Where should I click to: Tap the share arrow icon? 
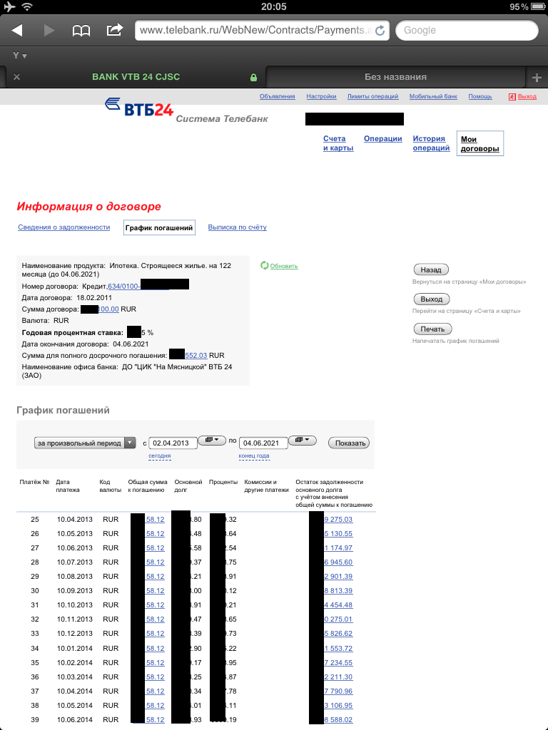114,30
